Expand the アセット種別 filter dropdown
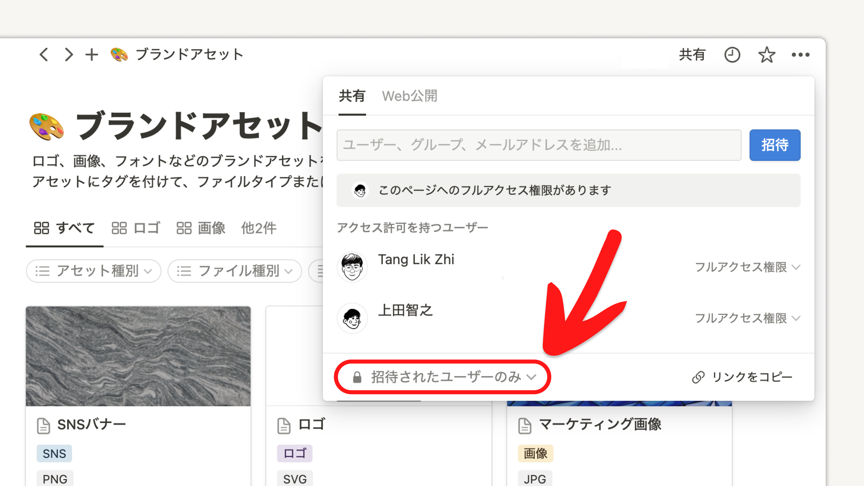This screenshot has height=486, width=864. [x=93, y=271]
